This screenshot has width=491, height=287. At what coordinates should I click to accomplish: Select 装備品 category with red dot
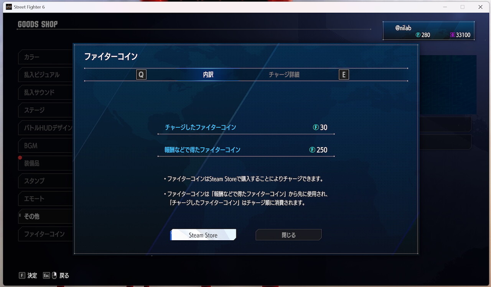(x=46, y=163)
